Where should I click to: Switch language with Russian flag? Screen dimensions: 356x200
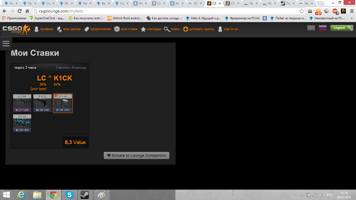point(323,28)
